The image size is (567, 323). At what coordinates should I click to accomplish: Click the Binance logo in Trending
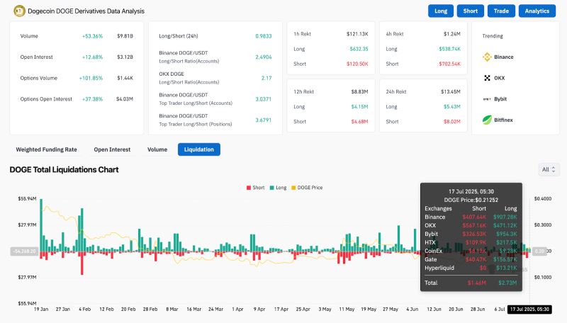[x=487, y=57]
